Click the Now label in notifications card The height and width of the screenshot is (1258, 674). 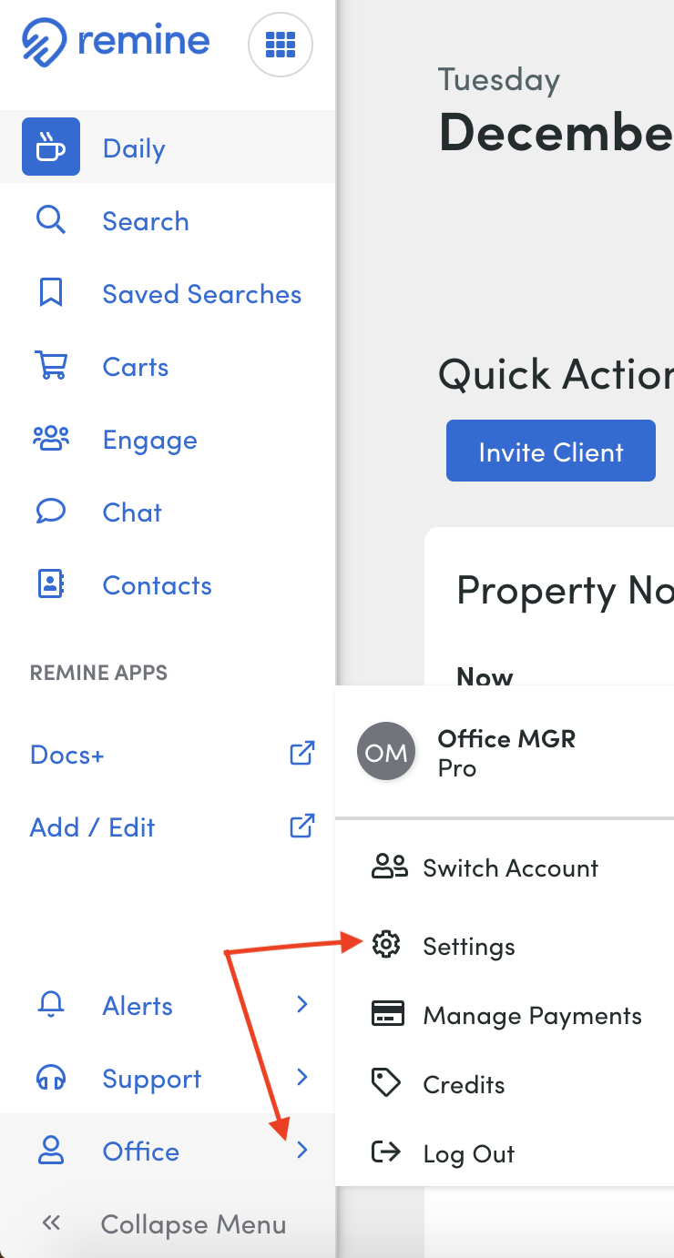point(485,675)
